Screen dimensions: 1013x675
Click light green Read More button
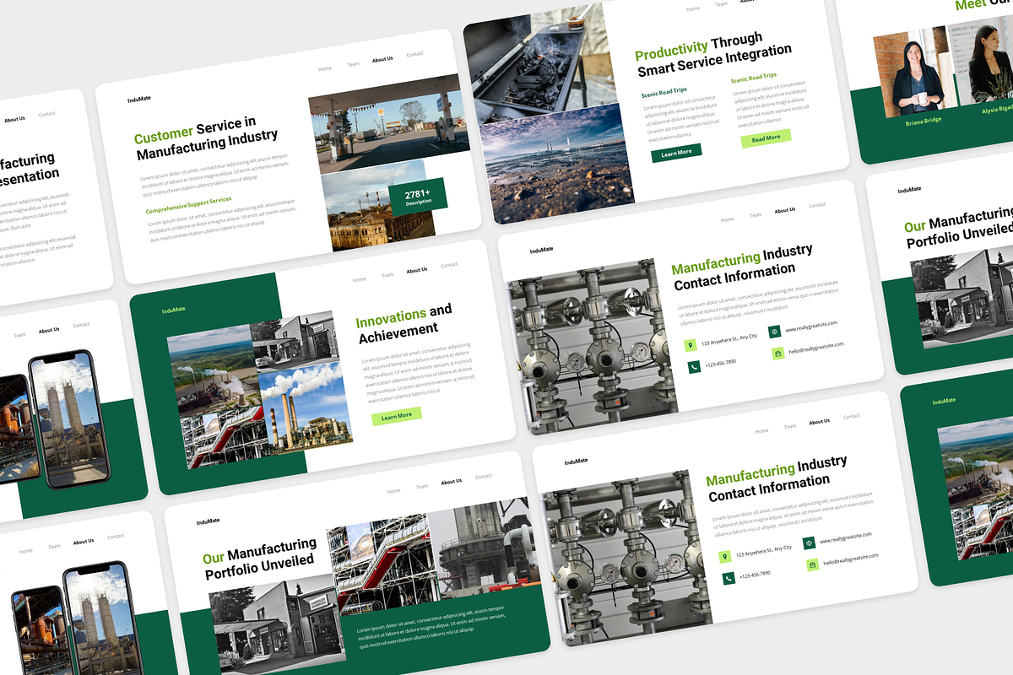[x=766, y=138]
